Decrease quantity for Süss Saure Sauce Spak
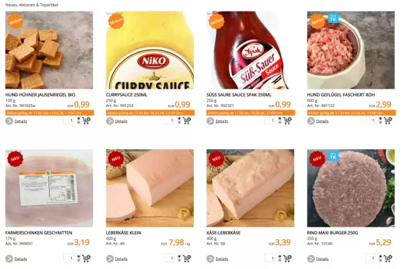 [x=280, y=122]
